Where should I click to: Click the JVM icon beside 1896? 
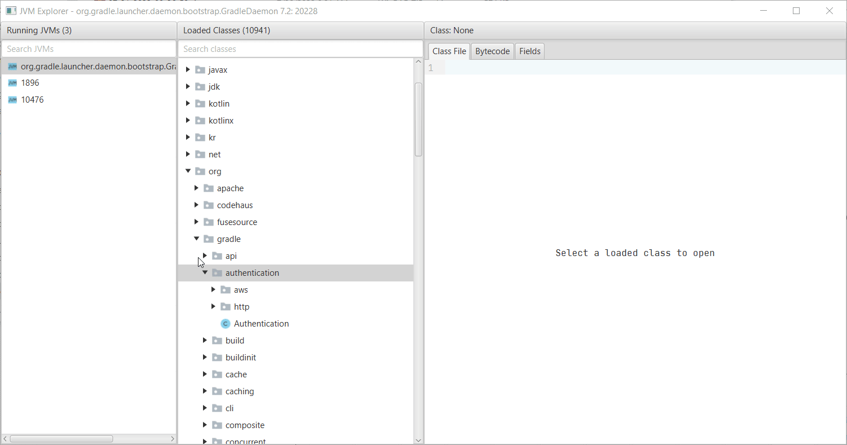pyautogui.click(x=12, y=83)
